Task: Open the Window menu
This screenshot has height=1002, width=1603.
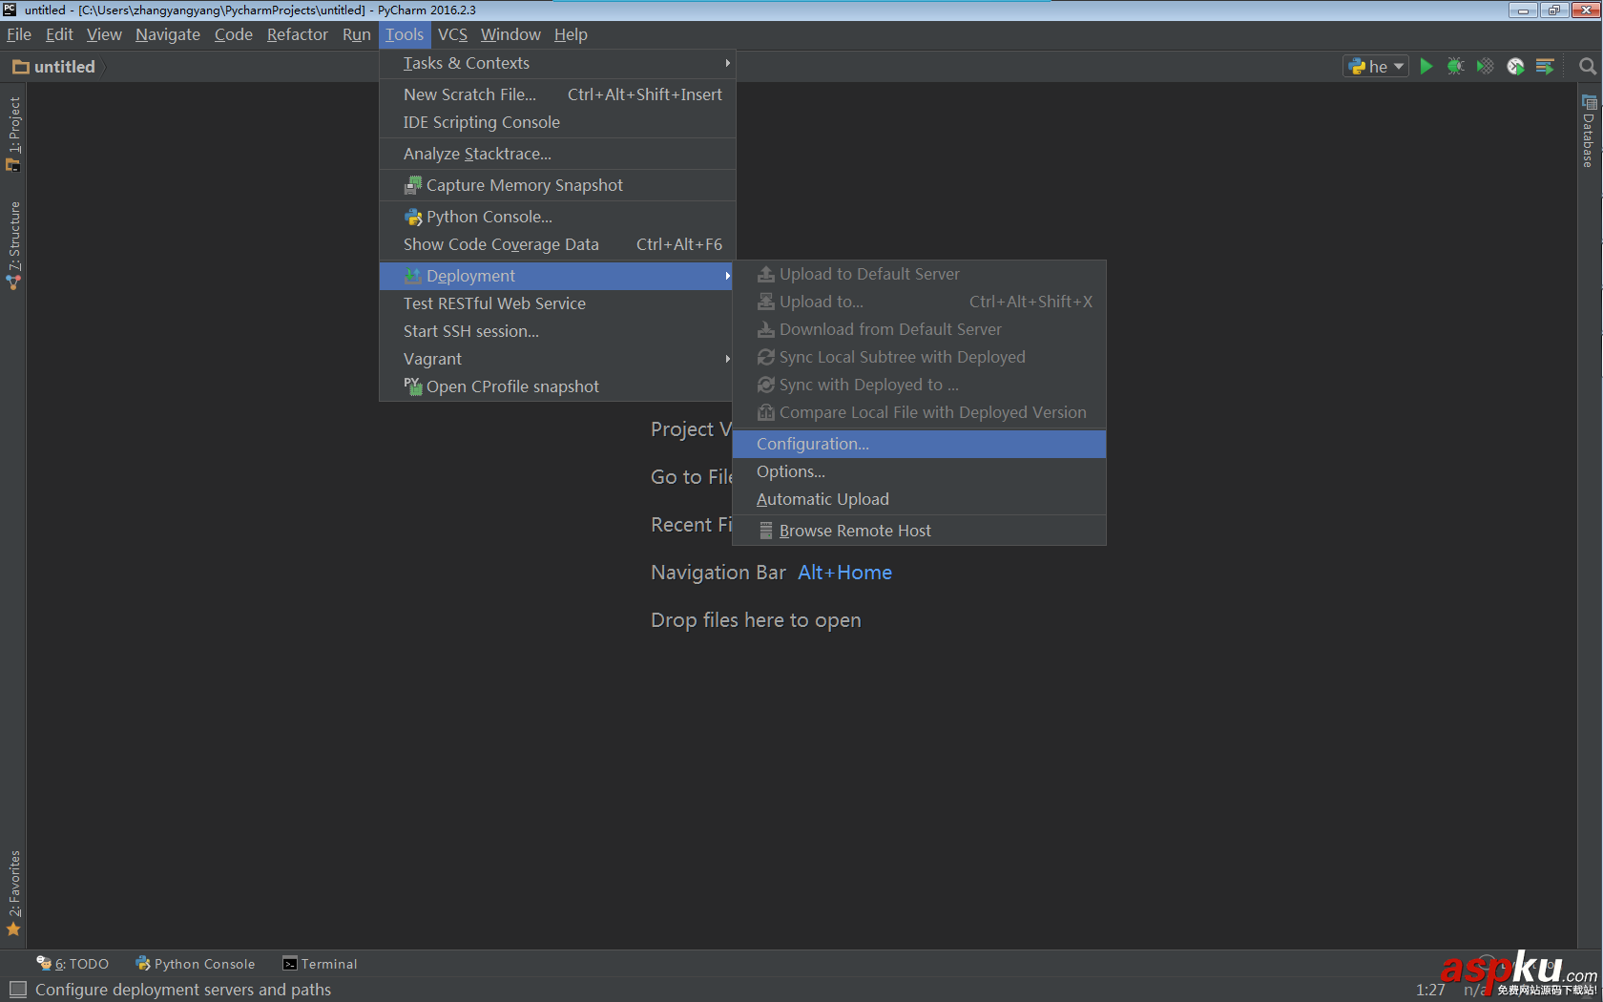Action: pyautogui.click(x=510, y=34)
